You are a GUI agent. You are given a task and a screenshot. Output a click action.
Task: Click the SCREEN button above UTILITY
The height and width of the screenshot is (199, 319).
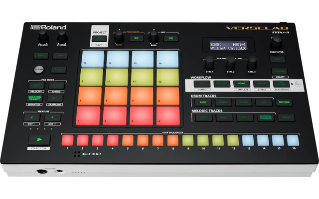pos(280,72)
